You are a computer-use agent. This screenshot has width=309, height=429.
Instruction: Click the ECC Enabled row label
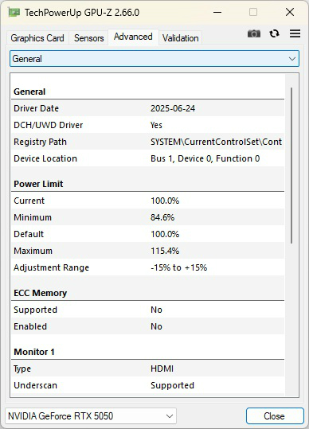pos(30,326)
